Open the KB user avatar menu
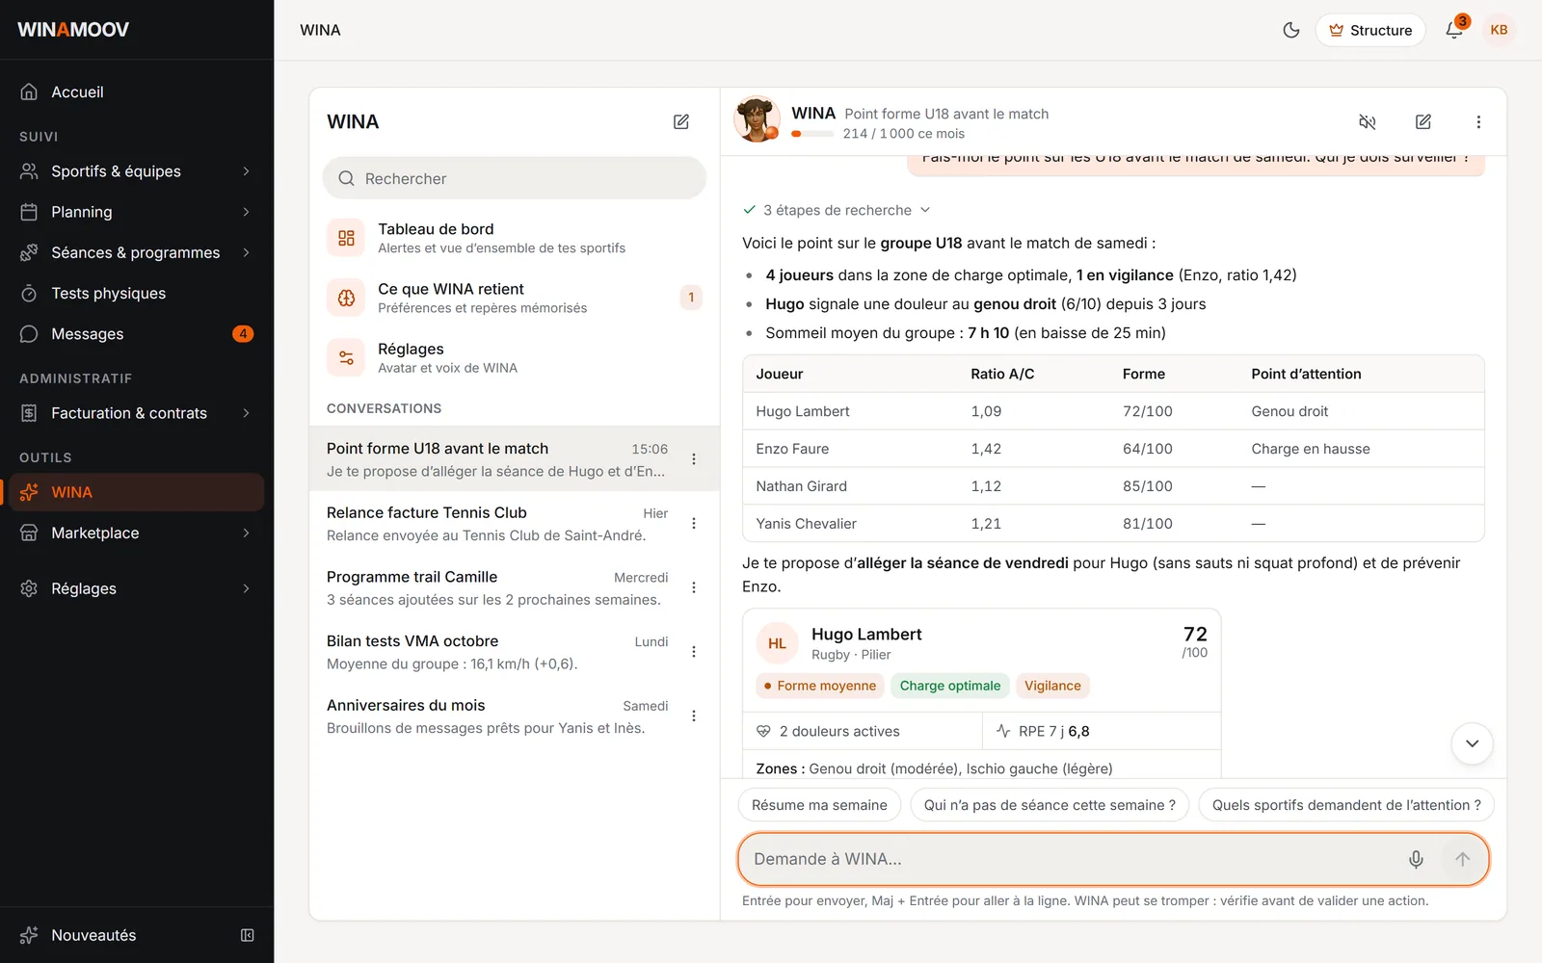 tap(1499, 30)
